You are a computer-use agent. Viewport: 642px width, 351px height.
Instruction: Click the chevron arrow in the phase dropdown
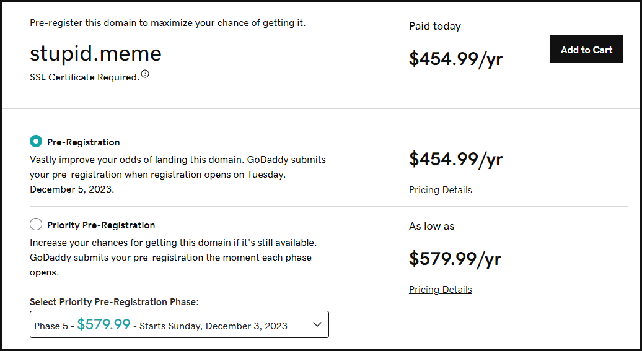(317, 325)
